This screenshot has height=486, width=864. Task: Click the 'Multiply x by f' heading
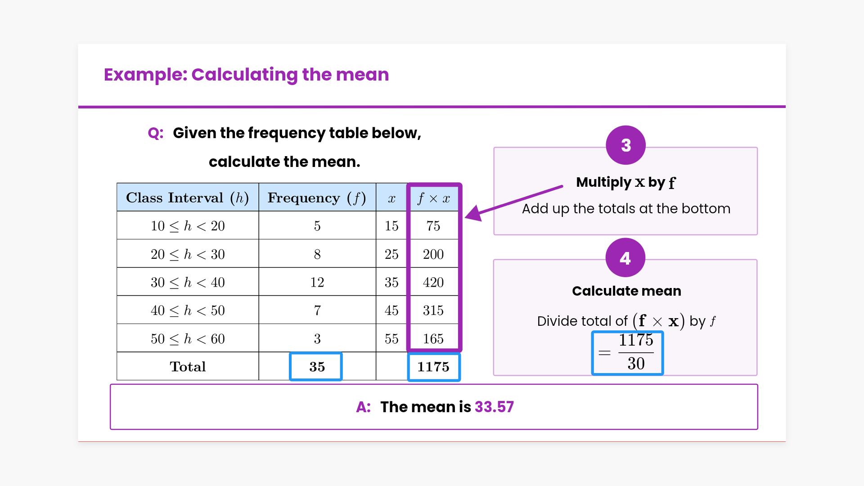point(625,182)
